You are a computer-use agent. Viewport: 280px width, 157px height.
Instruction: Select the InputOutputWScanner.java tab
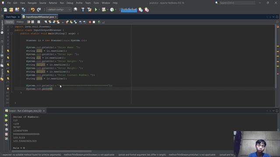[x=40, y=17]
